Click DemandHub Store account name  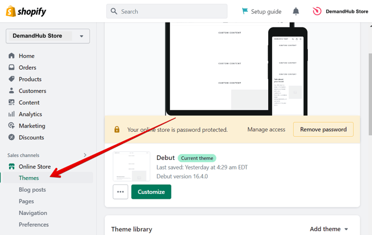tap(347, 11)
